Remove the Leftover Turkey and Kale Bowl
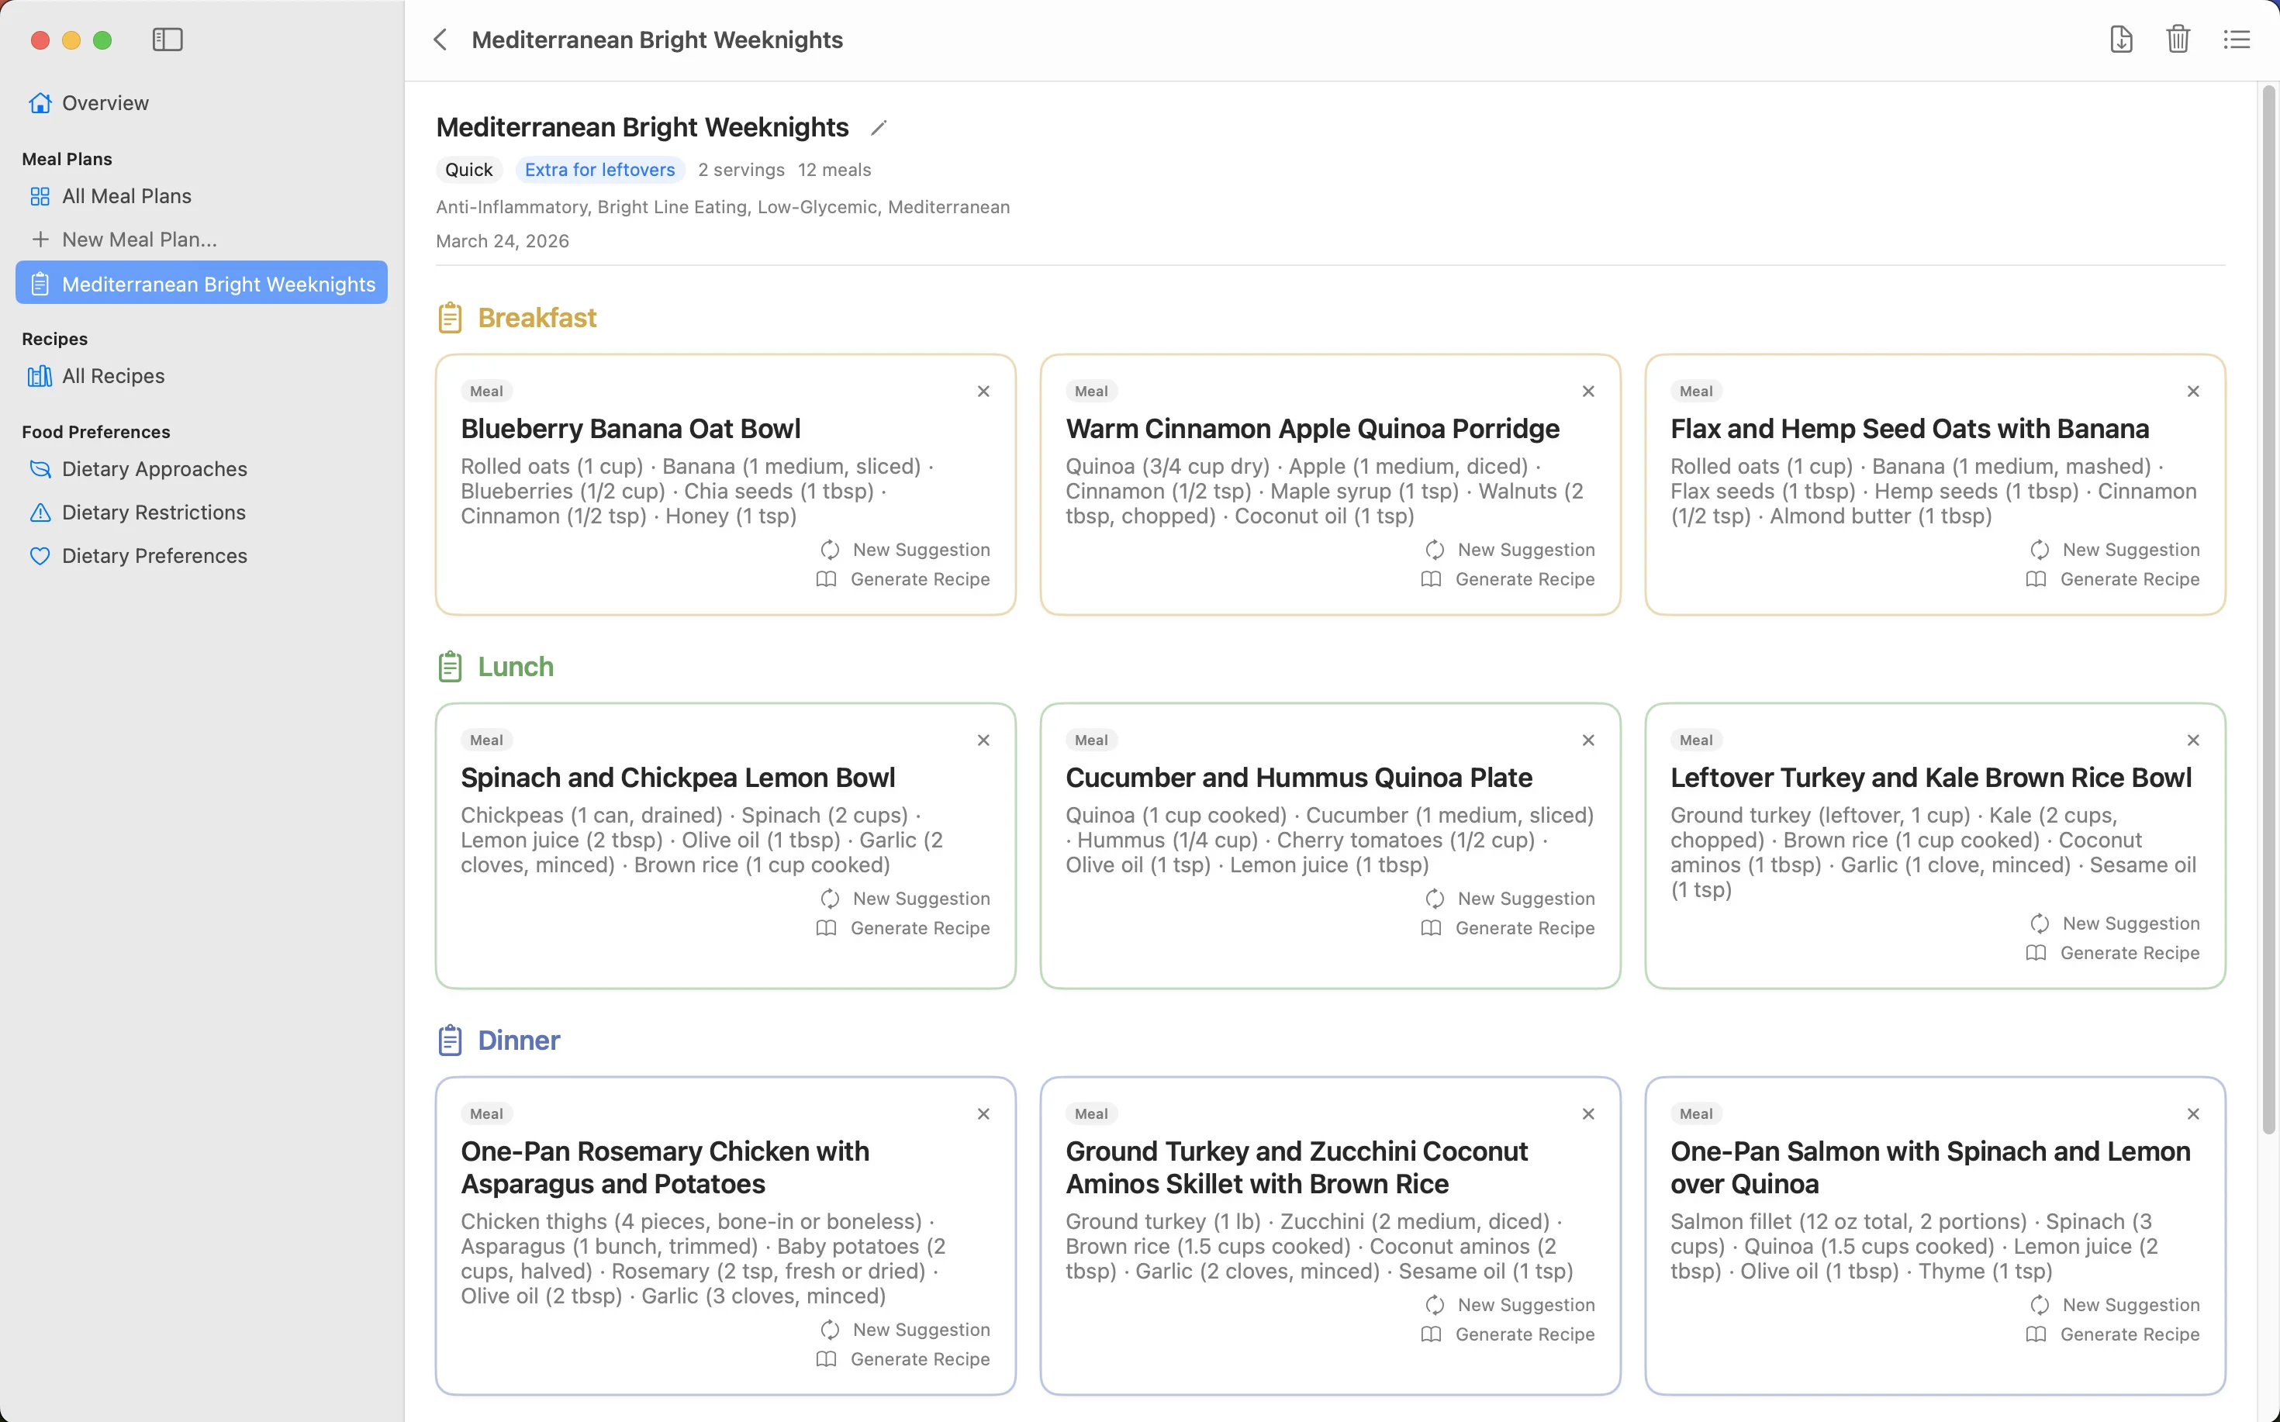The height and width of the screenshot is (1422, 2280). point(2192,739)
